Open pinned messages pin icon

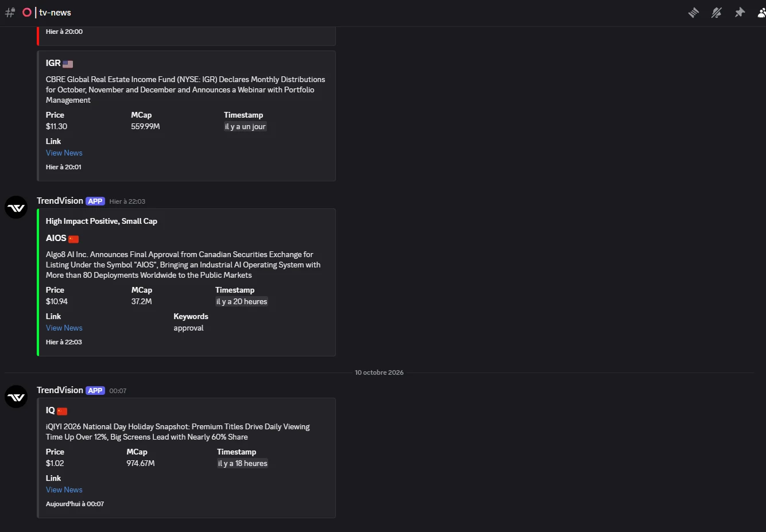[740, 13]
